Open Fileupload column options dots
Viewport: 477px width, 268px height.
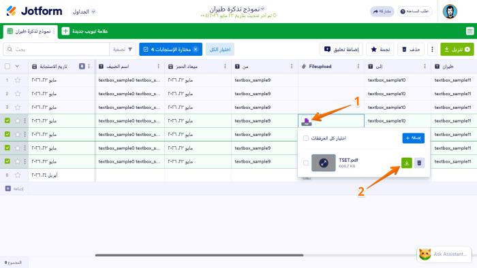pyautogui.click(x=358, y=66)
